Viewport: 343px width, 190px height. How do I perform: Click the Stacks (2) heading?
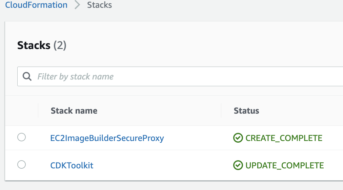(x=42, y=45)
